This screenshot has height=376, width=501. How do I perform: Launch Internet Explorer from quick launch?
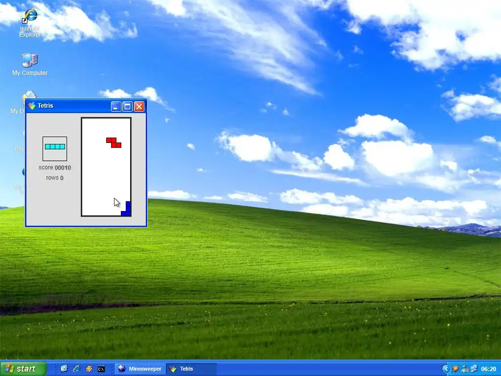(76, 369)
